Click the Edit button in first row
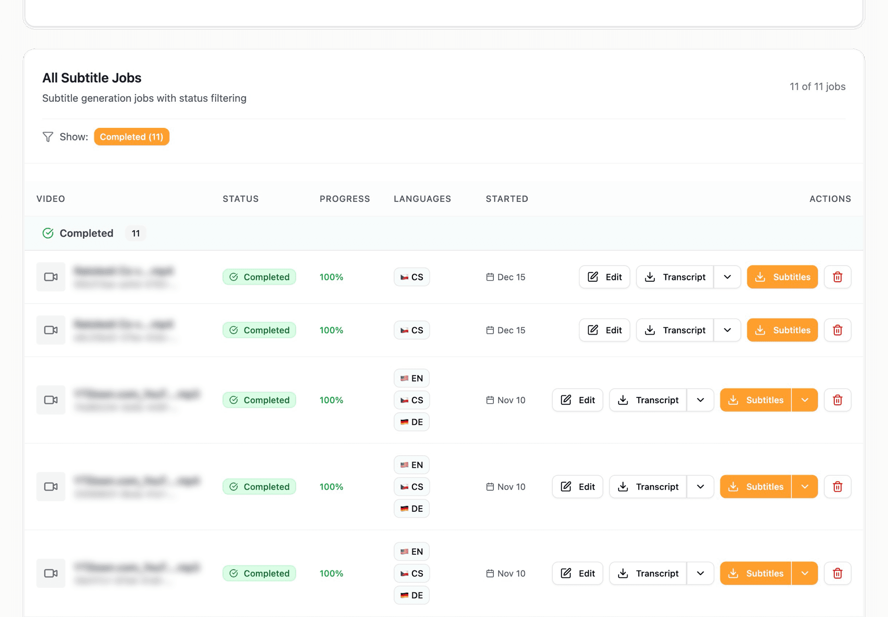888x617 pixels. (604, 277)
